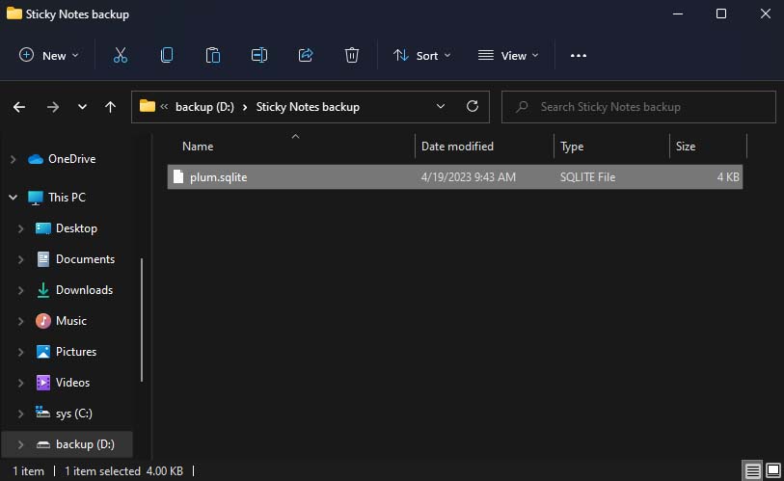
Task: Expand the Downloads folder tree node
Action: tap(21, 290)
